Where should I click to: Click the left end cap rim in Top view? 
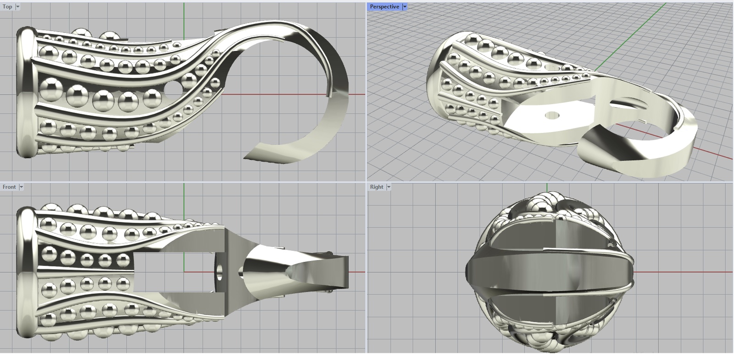24,92
